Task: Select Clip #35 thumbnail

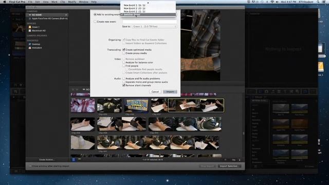Action: 109,105
